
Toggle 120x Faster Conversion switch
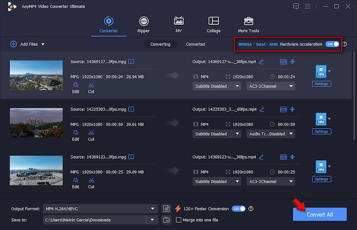[239, 209]
